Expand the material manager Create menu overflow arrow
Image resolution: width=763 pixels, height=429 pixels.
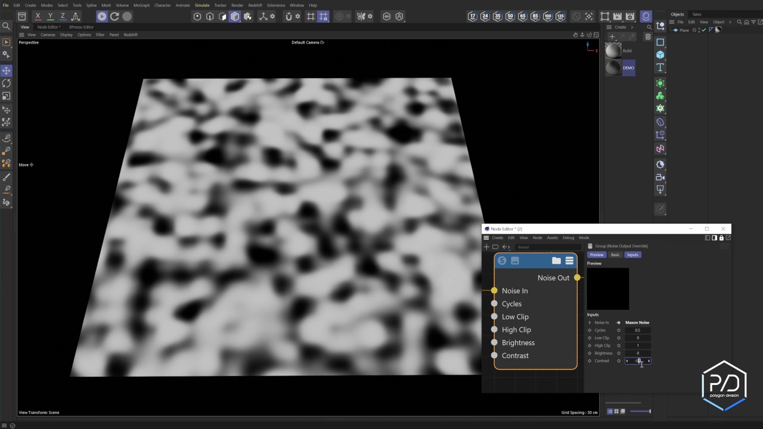click(632, 27)
